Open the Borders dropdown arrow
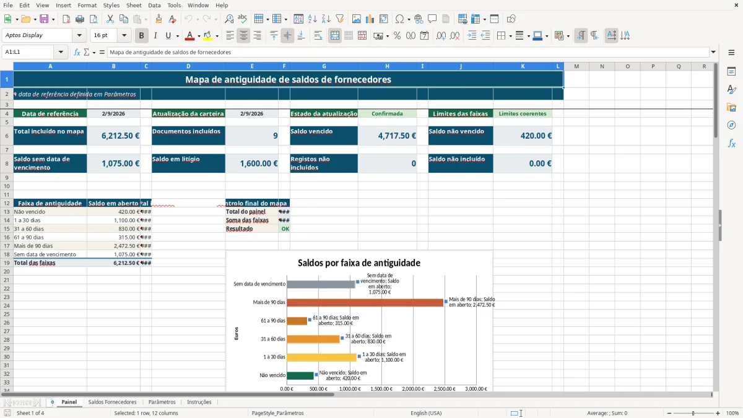Screen dimensions: 743x418 (x=510, y=36)
